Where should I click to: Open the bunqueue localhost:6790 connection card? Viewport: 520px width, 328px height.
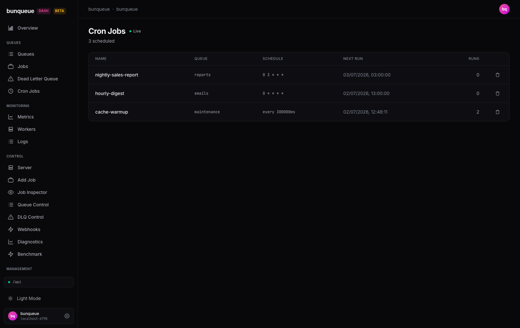point(39,316)
